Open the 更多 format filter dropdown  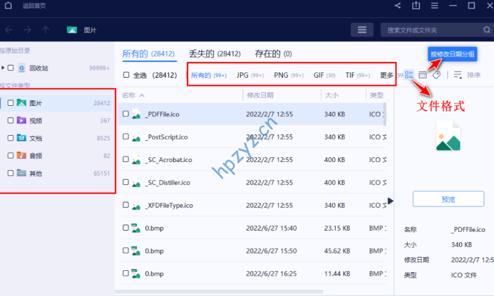[387, 75]
